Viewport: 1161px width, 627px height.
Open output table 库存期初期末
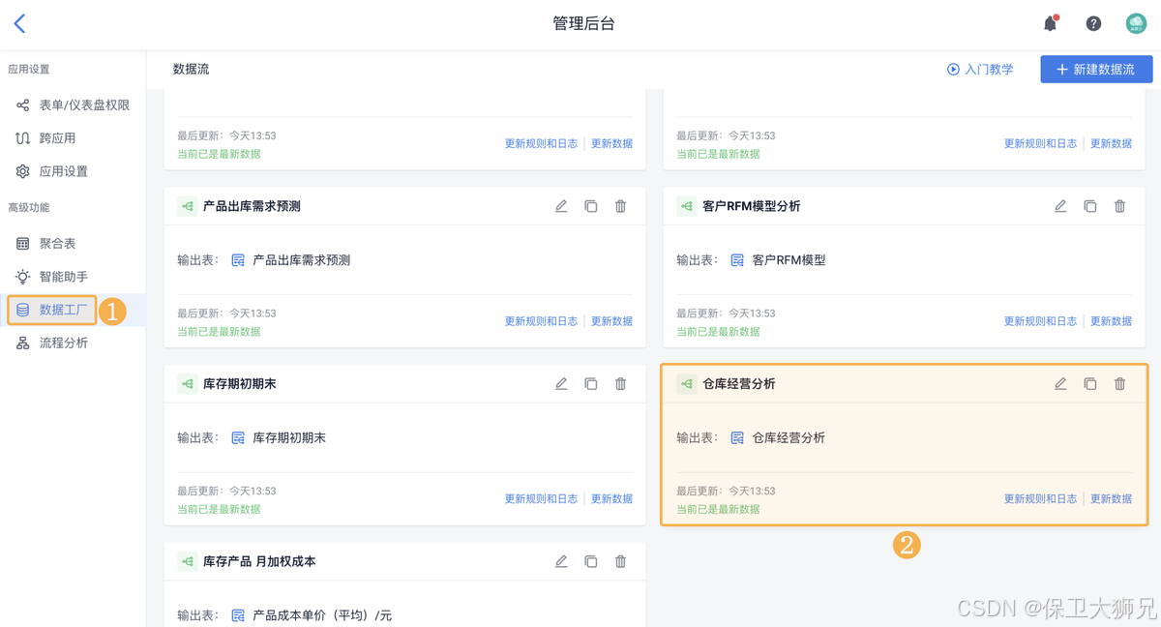[x=289, y=438]
